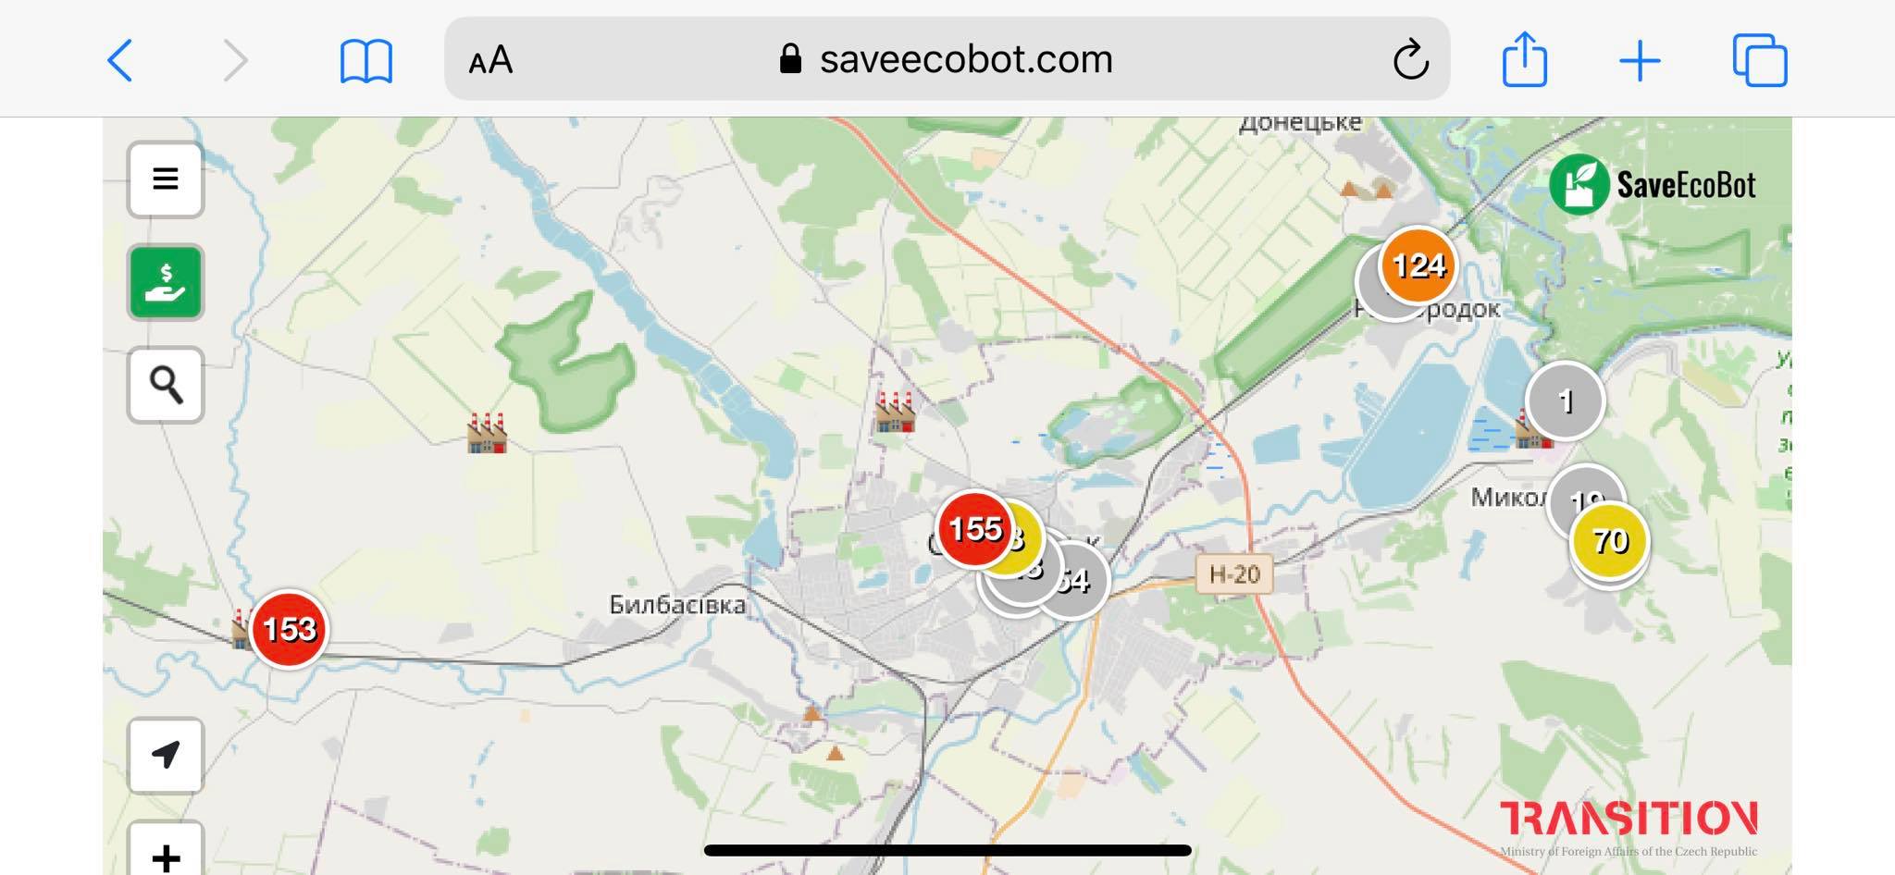The height and width of the screenshot is (875, 1895).
Task: Open a new tab with the plus icon
Action: (1640, 61)
